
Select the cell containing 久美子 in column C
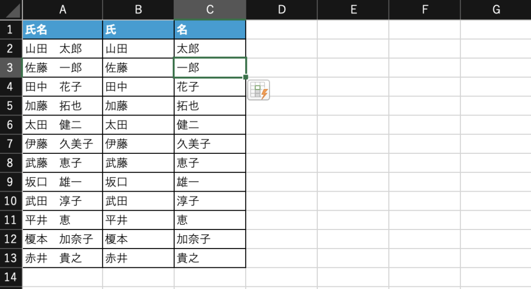pyautogui.click(x=209, y=144)
